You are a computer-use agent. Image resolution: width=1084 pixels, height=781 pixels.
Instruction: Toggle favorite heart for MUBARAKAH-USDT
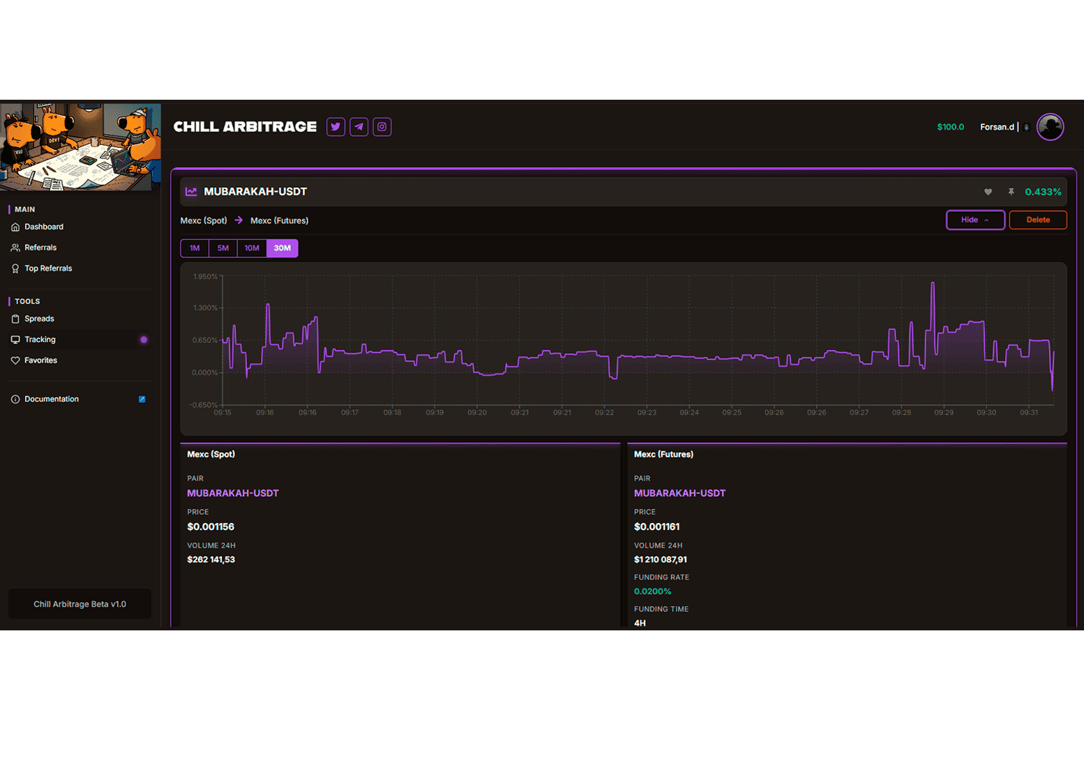click(x=988, y=192)
